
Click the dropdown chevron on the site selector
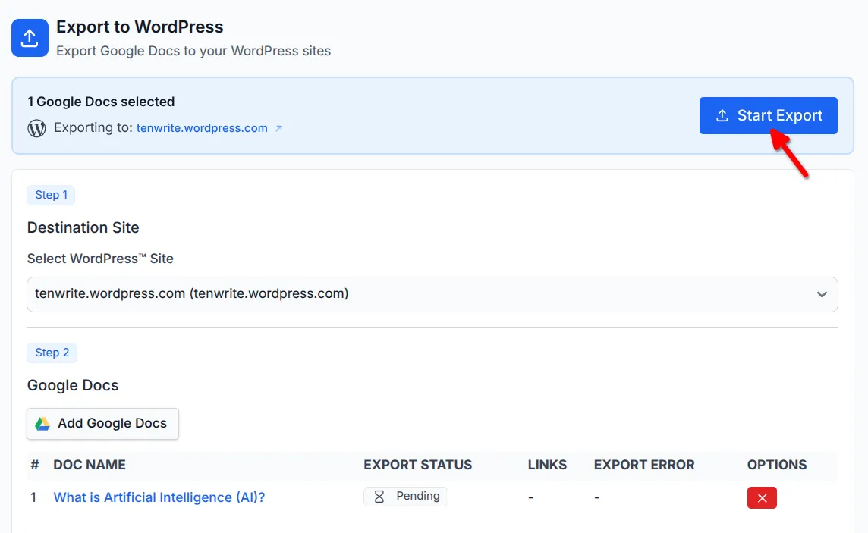(822, 294)
